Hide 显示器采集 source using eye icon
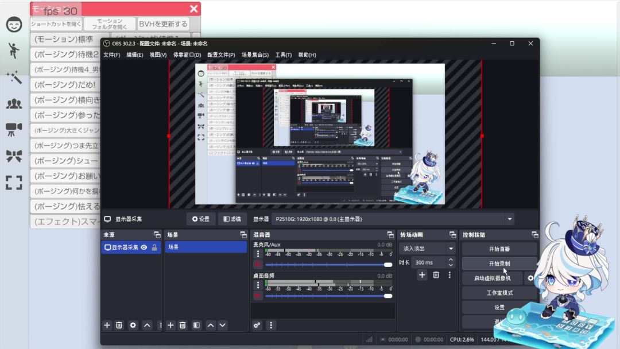The image size is (620, 349). click(x=144, y=247)
